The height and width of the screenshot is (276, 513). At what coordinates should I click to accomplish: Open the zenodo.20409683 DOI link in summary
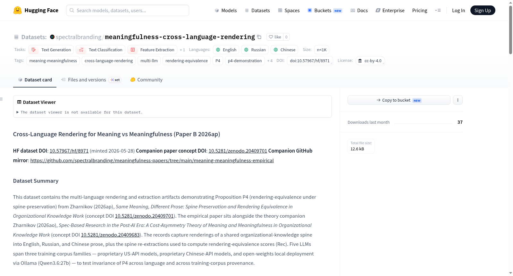[x=110, y=235]
